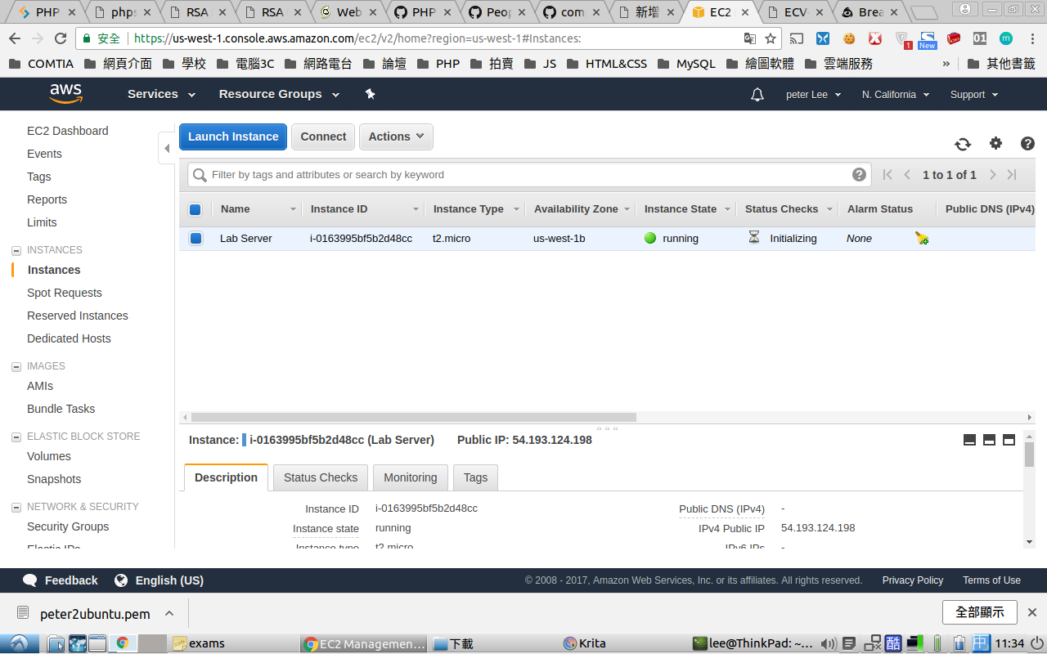Expand the Services menu
1047x654 pixels.
point(161,94)
